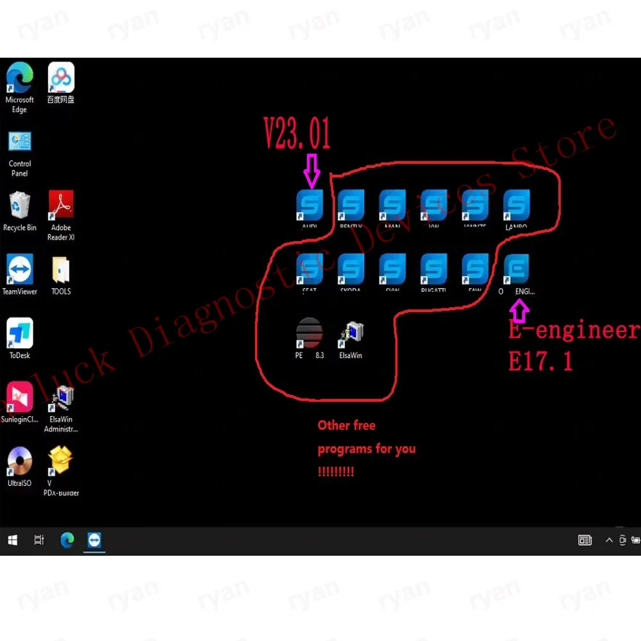Open the Control Panel desktop icon

coord(20,154)
